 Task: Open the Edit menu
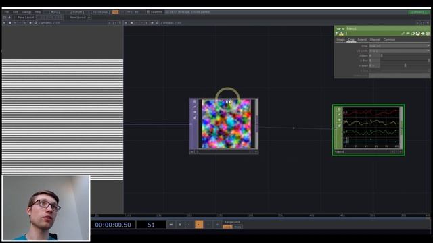point(15,12)
